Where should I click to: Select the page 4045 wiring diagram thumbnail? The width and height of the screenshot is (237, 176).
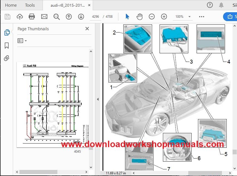[x=53, y=105]
